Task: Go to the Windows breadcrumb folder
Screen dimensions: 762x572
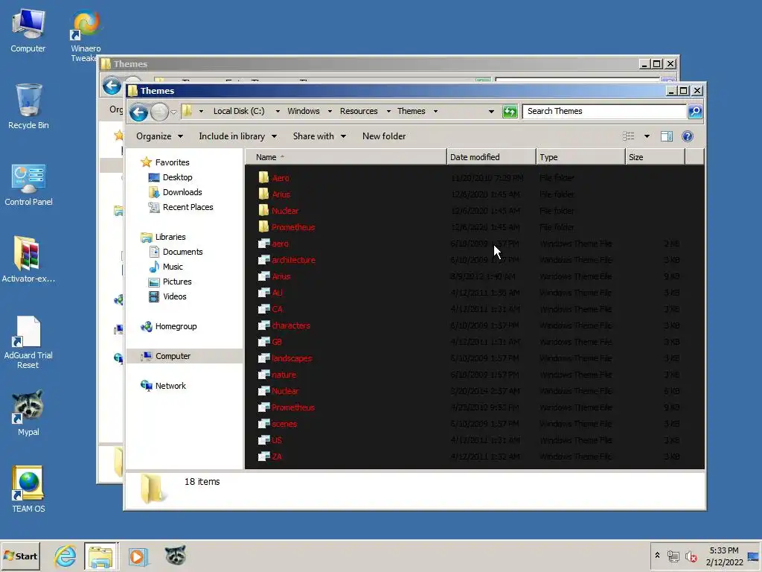Action: tap(304, 111)
